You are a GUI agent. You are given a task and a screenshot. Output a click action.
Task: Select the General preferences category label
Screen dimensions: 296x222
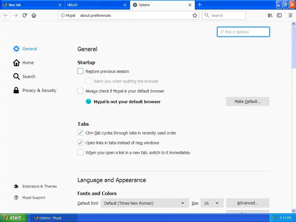point(30,49)
